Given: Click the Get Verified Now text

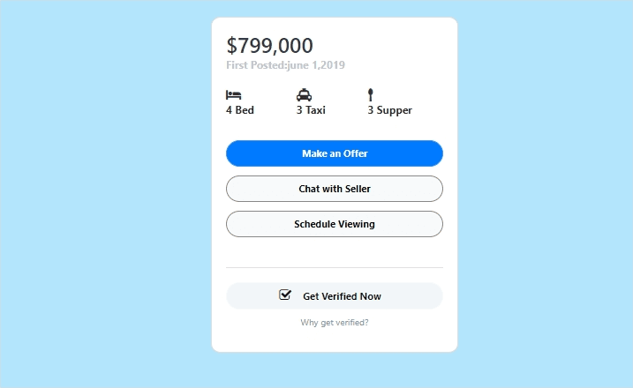Looking at the screenshot, I should pyautogui.click(x=342, y=296).
